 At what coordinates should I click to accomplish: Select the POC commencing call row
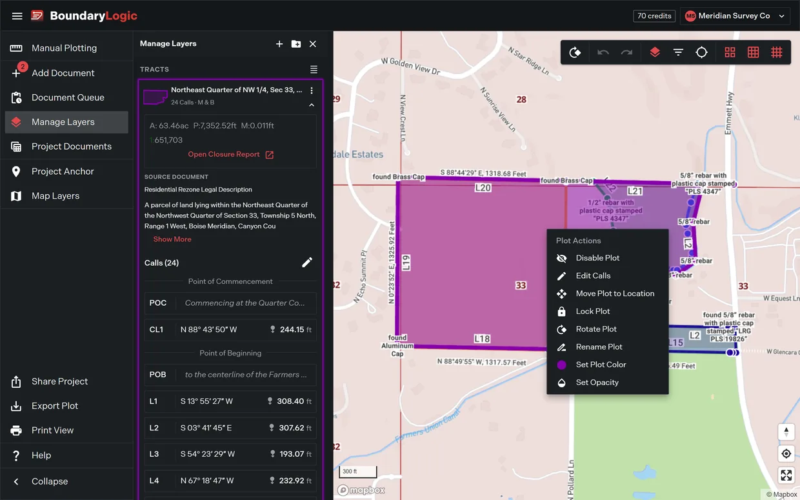point(230,303)
